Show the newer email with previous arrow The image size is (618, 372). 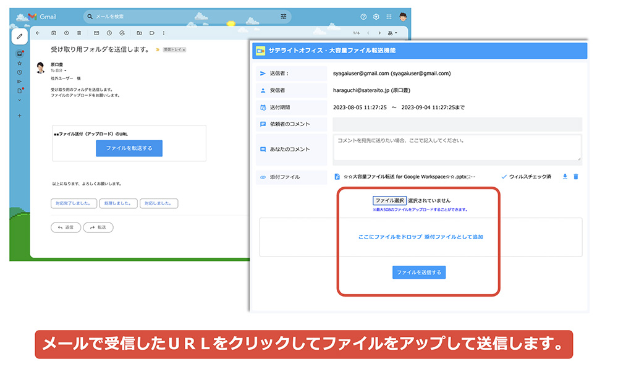pyautogui.click(x=368, y=33)
